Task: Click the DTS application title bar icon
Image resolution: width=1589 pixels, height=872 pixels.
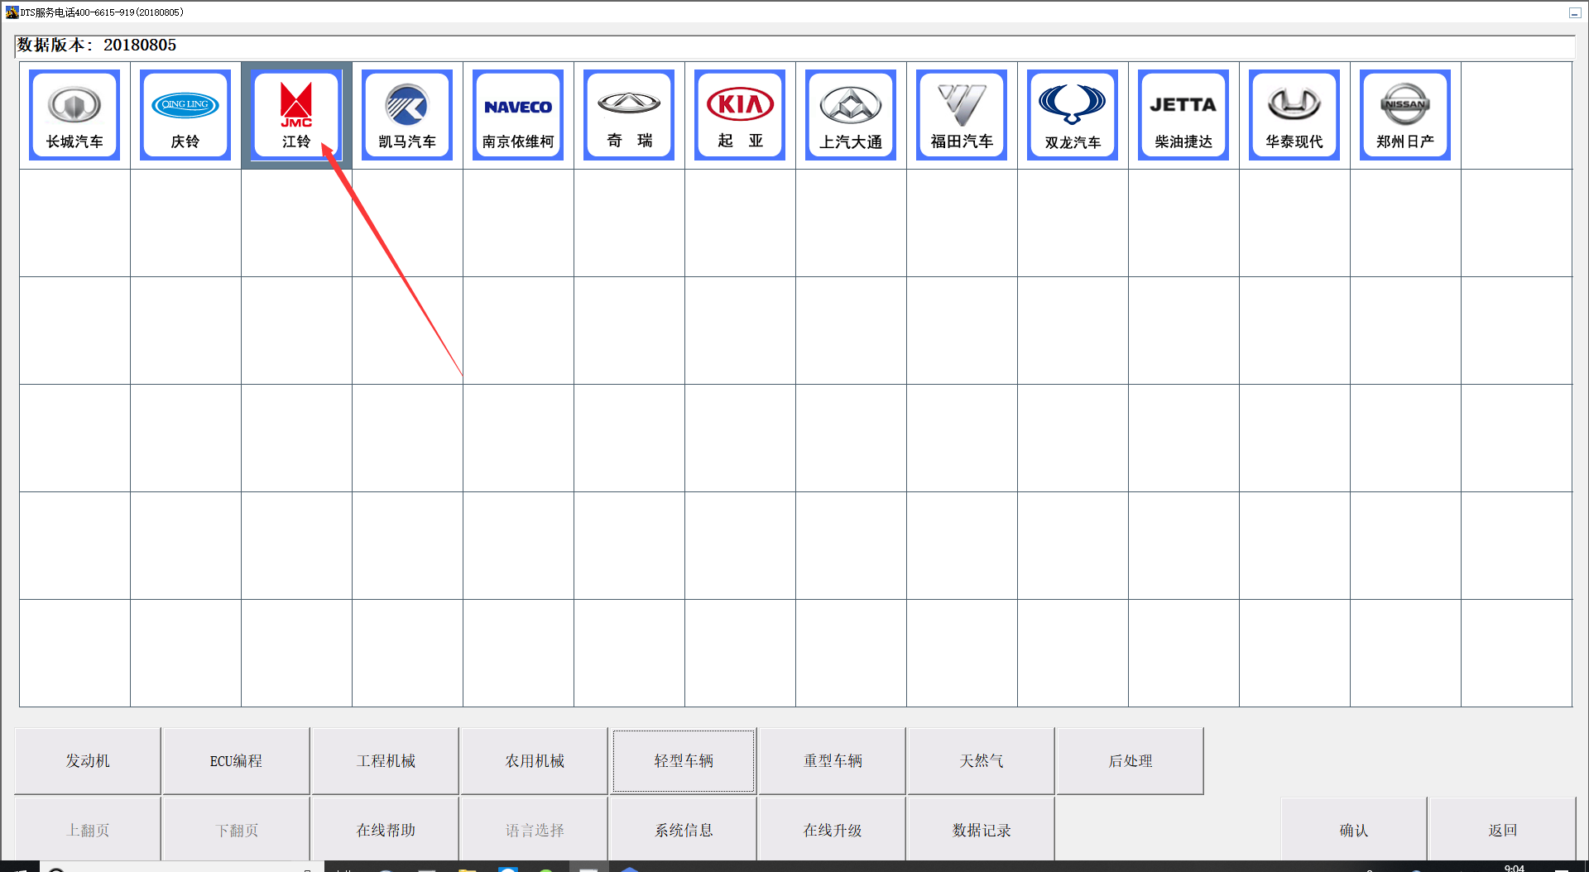Action: click(12, 12)
